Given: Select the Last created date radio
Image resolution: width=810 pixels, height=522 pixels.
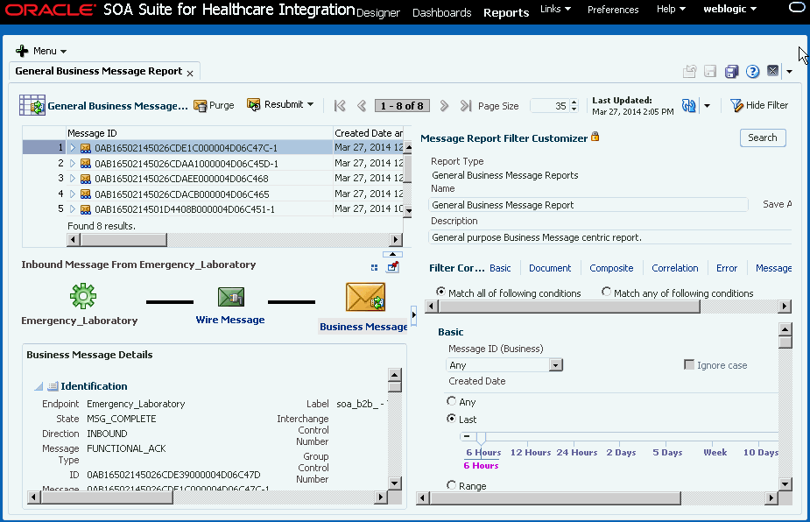Looking at the screenshot, I should pyautogui.click(x=452, y=418).
